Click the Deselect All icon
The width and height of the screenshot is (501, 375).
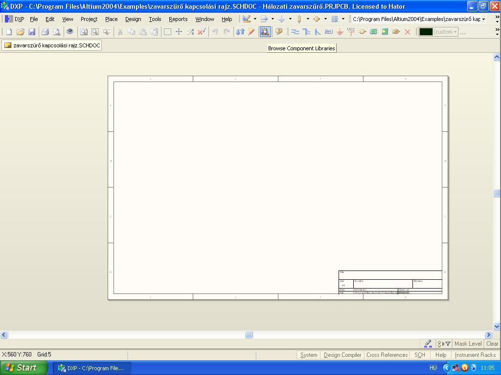coord(190,32)
